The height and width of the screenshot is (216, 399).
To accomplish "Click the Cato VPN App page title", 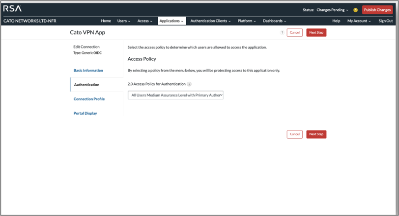I will 87,32.
